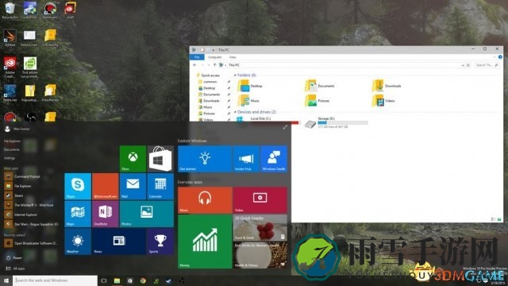Click the Refresh button in File Explorer
This screenshot has width=508, height=286.
point(468,65)
